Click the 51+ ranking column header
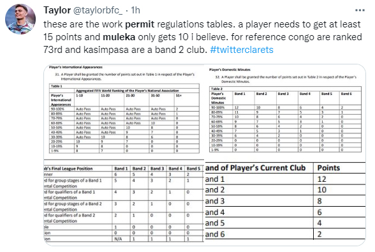 click(179, 96)
